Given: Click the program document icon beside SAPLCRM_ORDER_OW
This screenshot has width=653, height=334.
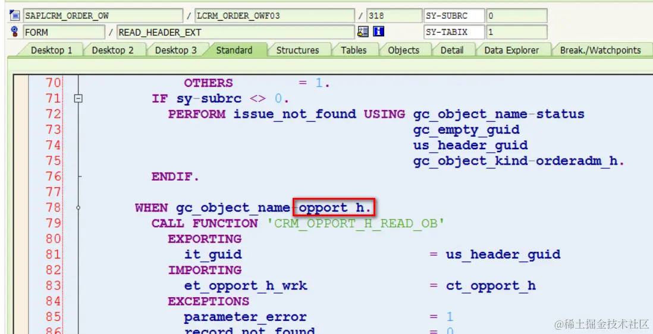Looking at the screenshot, I should coord(15,16).
